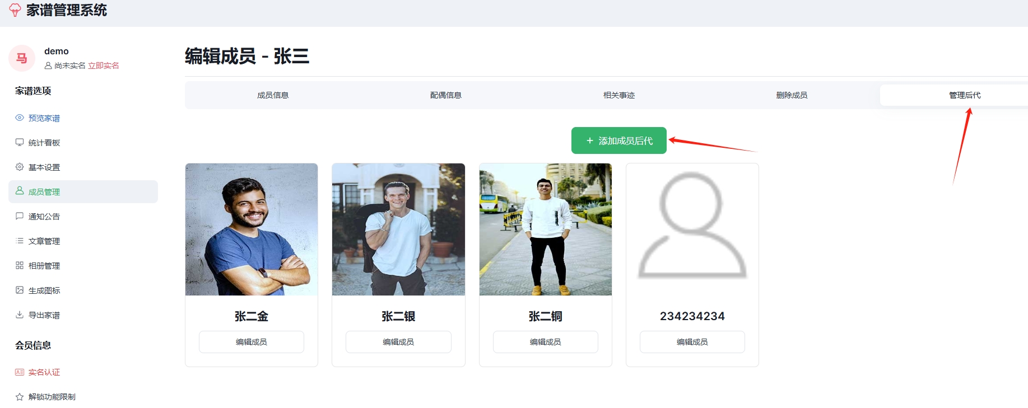Image resolution: width=1028 pixels, height=408 pixels.
Task: Click the placeholder avatar of 234234234
Action: [x=692, y=229]
